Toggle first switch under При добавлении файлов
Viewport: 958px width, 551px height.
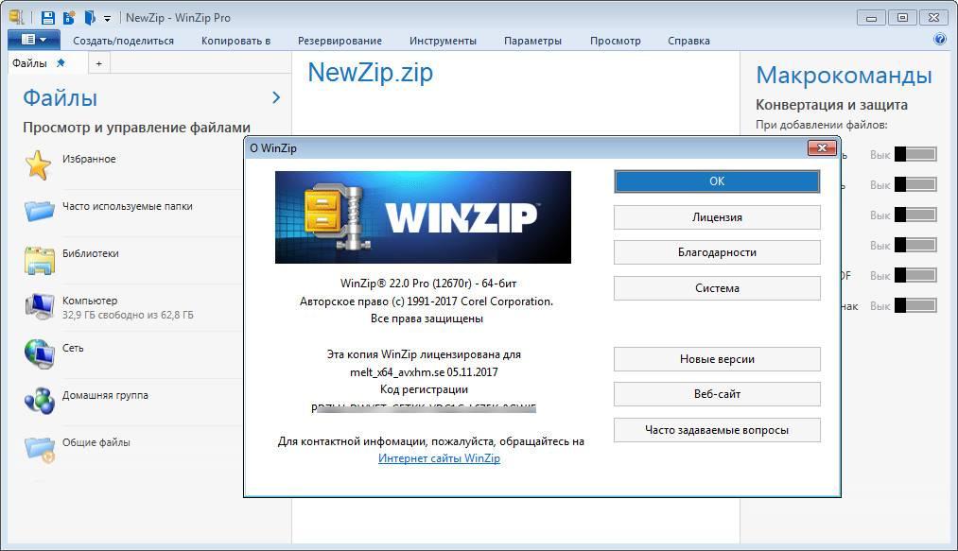[915, 154]
